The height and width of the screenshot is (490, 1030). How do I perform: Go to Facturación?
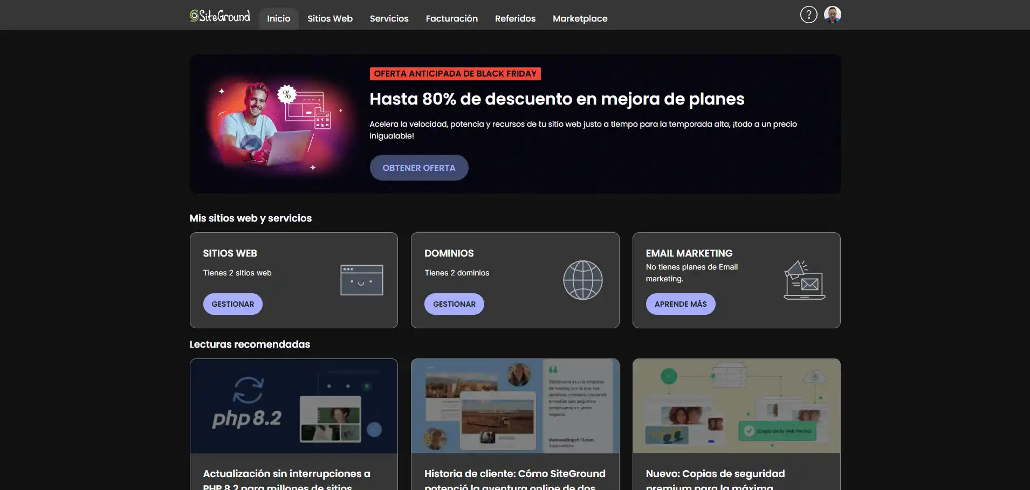(x=452, y=18)
